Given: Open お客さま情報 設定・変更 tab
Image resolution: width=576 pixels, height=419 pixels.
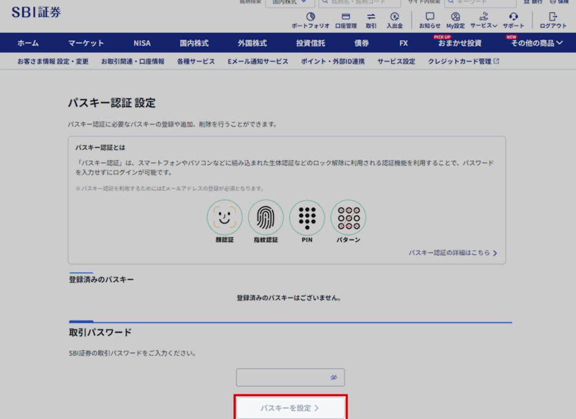Looking at the screenshot, I should pos(53,61).
